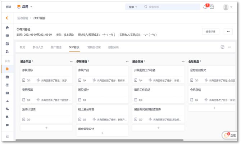Click the WeChat icon in left sidebar
The width and height of the screenshot is (241, 145).
click(x=7, y=109)
